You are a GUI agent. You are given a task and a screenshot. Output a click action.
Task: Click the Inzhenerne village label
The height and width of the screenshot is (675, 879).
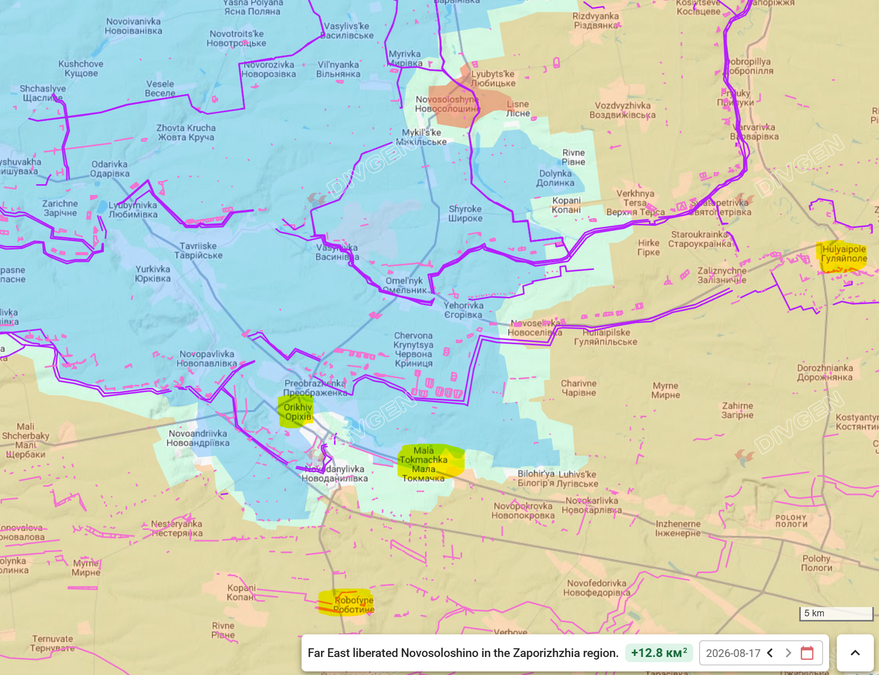[x=678, y=528]
